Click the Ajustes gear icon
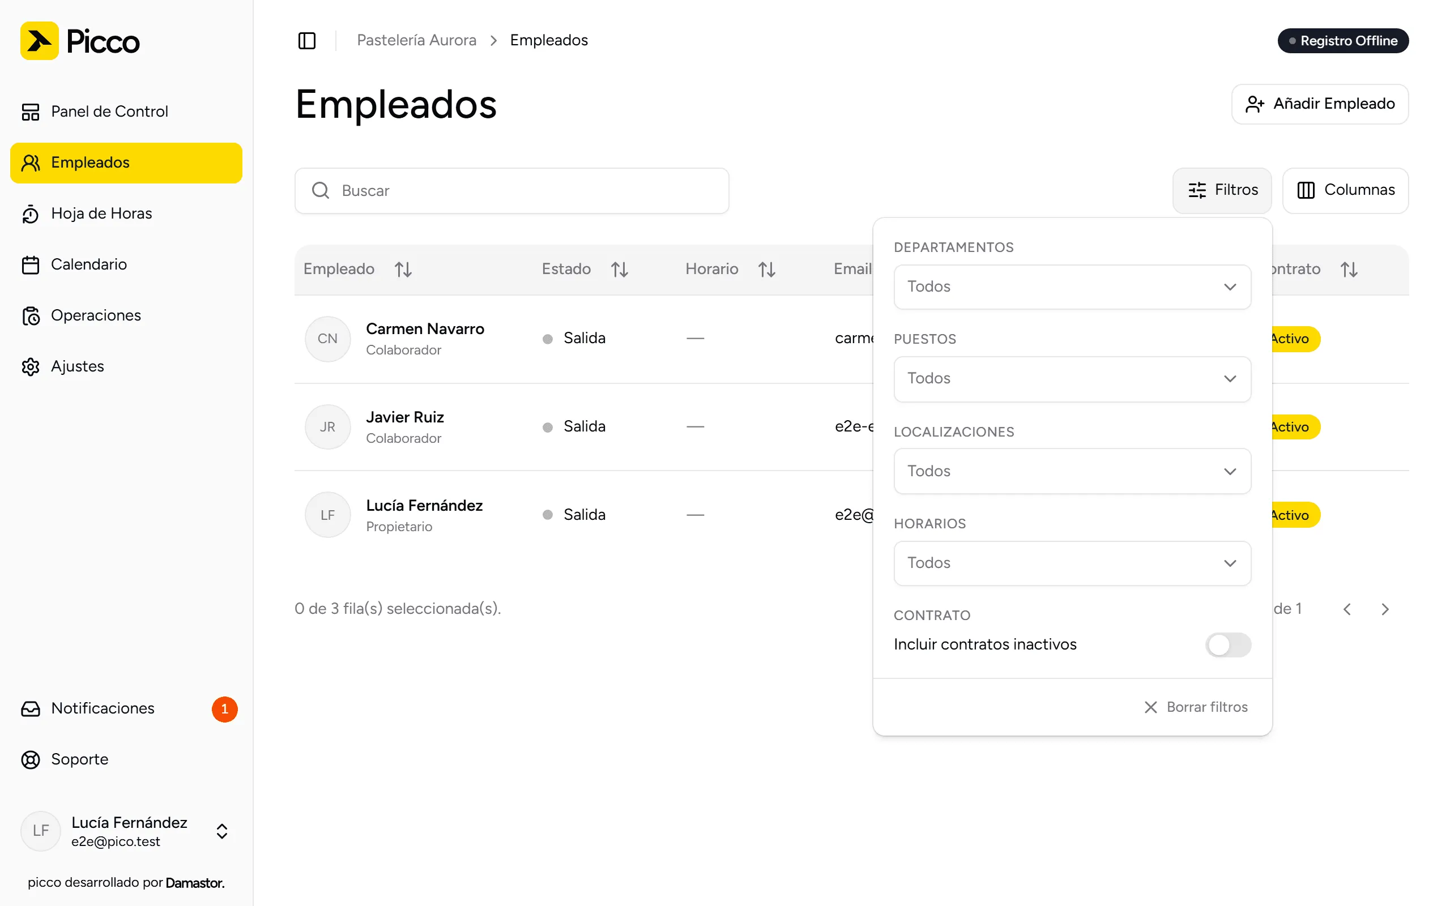1450x906 pixels. pyautogui.click(x=31, y=367)
